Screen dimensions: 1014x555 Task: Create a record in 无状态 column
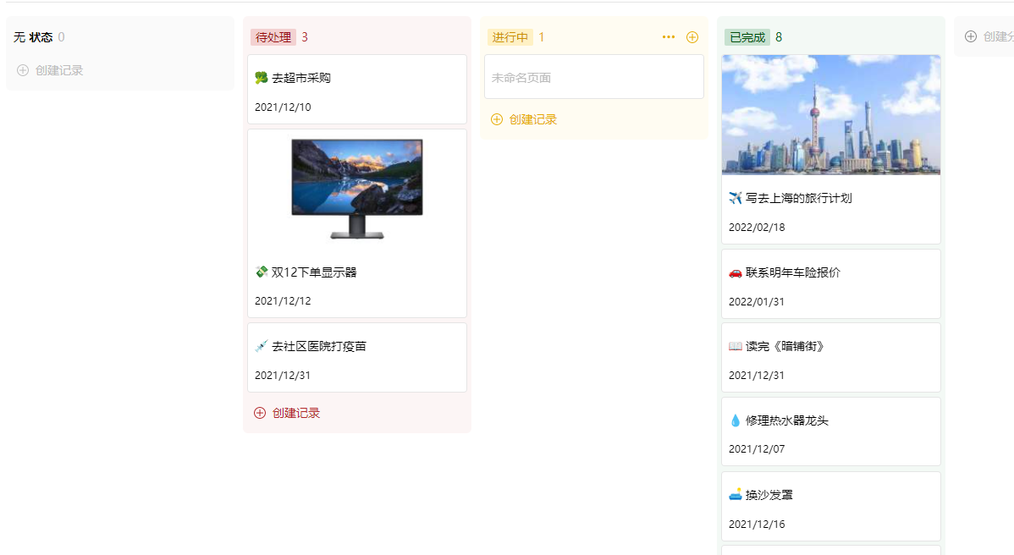pos(51,70)
